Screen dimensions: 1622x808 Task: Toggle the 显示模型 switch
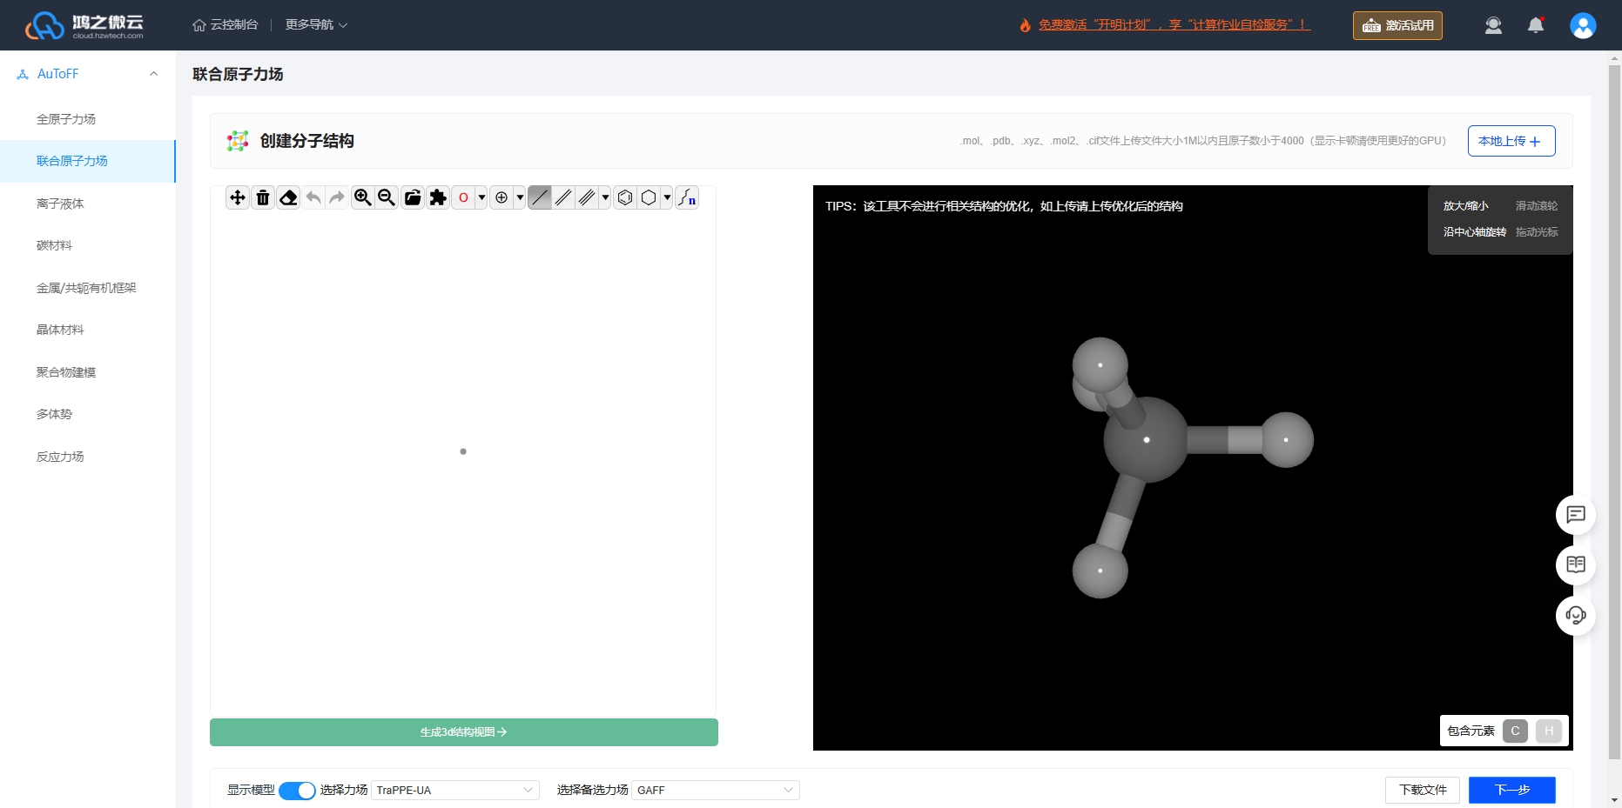click(x=297, y=791)
